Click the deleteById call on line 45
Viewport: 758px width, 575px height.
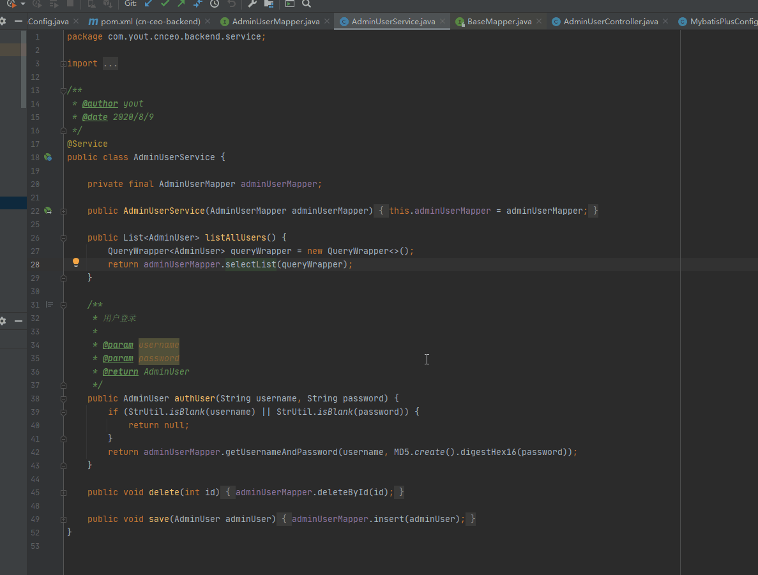coord(343,492)
